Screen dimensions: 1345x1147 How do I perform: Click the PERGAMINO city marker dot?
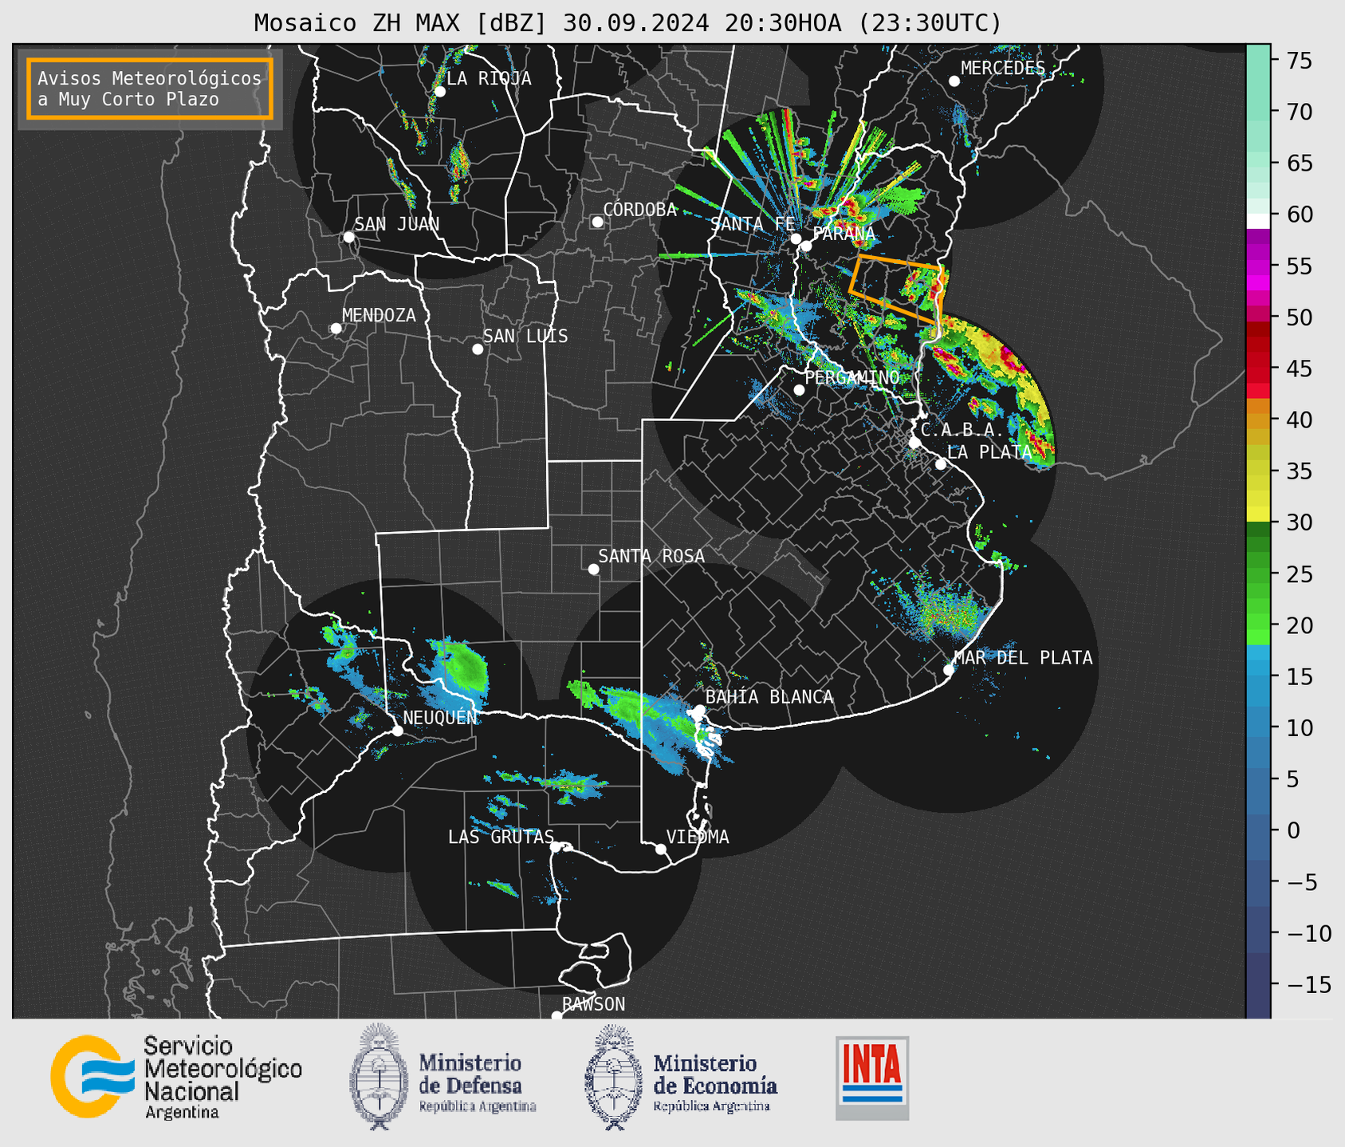(799, 390)
